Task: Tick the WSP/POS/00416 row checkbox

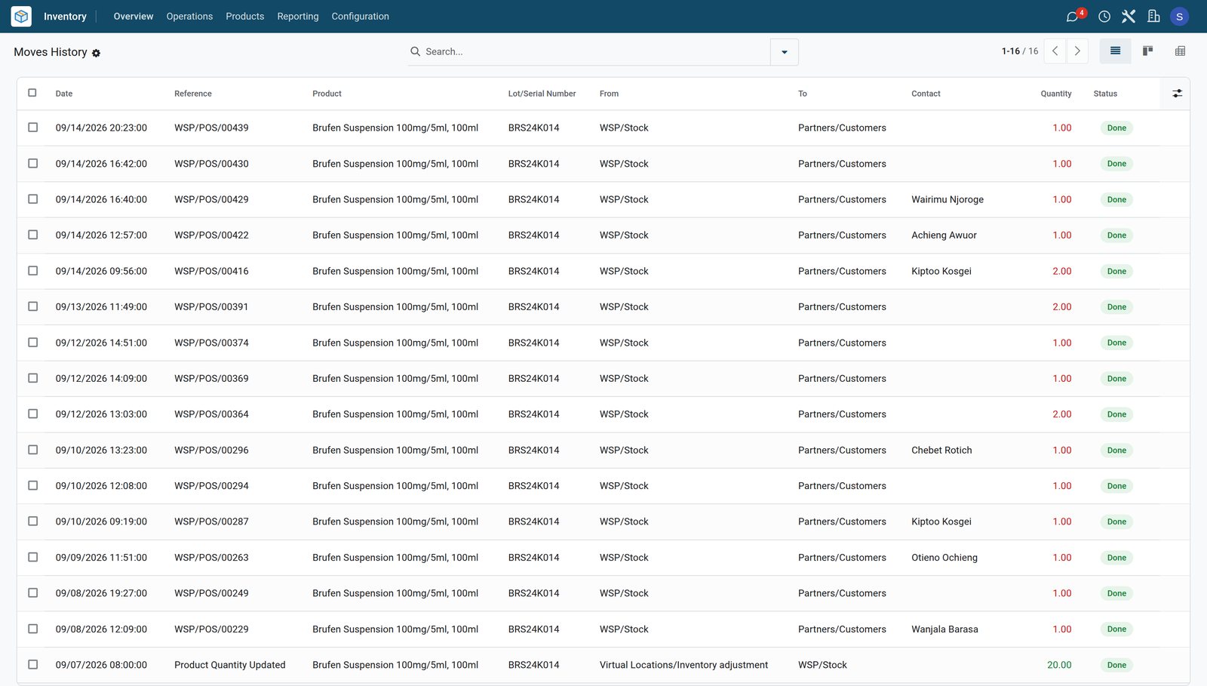Action: pos(32,270)
